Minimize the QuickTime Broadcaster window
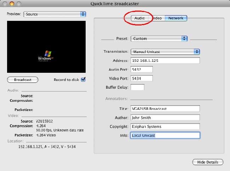Image resolution: width=230 pixels, height=171 pixels. (11, 4)
